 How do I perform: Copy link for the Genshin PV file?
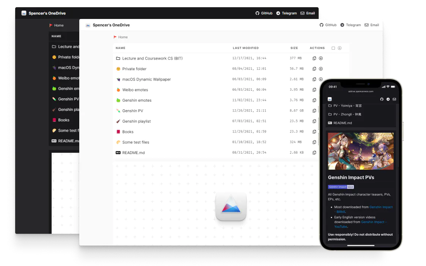pyautogui.click(x=314, y=110)
